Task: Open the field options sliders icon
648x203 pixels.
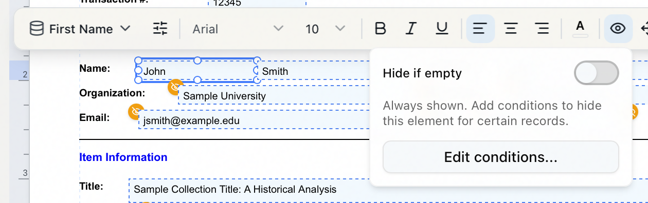Action: coord(160,29)
